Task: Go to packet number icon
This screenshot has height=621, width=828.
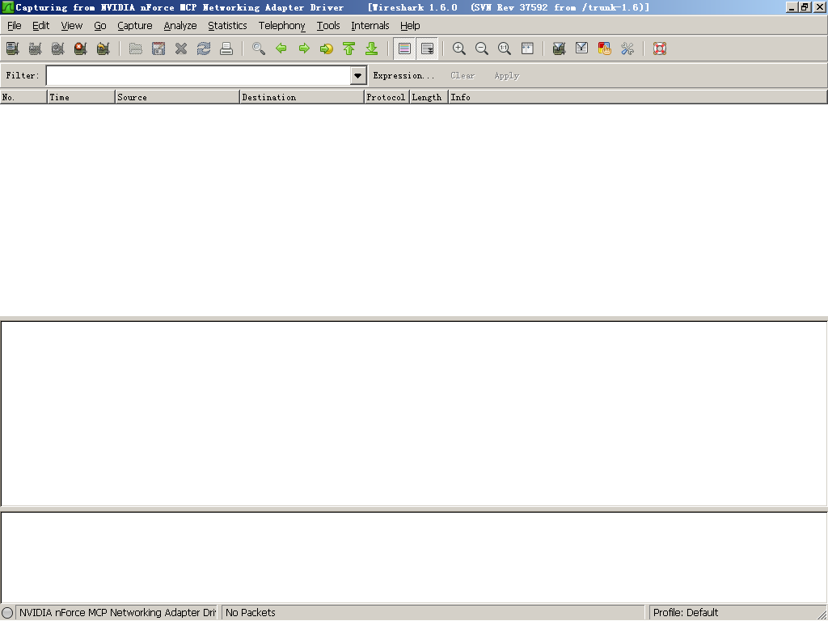Action: coord(327,49)
